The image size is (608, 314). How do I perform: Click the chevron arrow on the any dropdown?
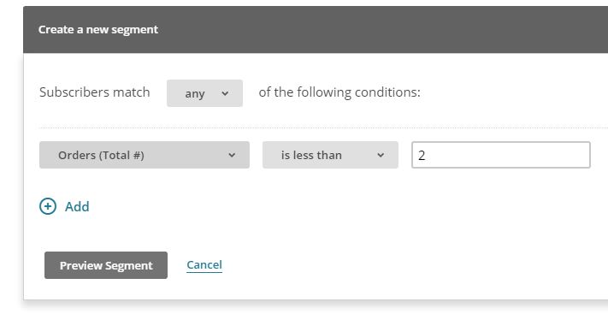(x=225, y=93)
